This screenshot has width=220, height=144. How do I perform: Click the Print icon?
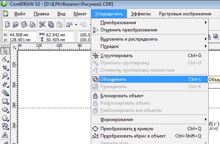[x=33, y=25]
